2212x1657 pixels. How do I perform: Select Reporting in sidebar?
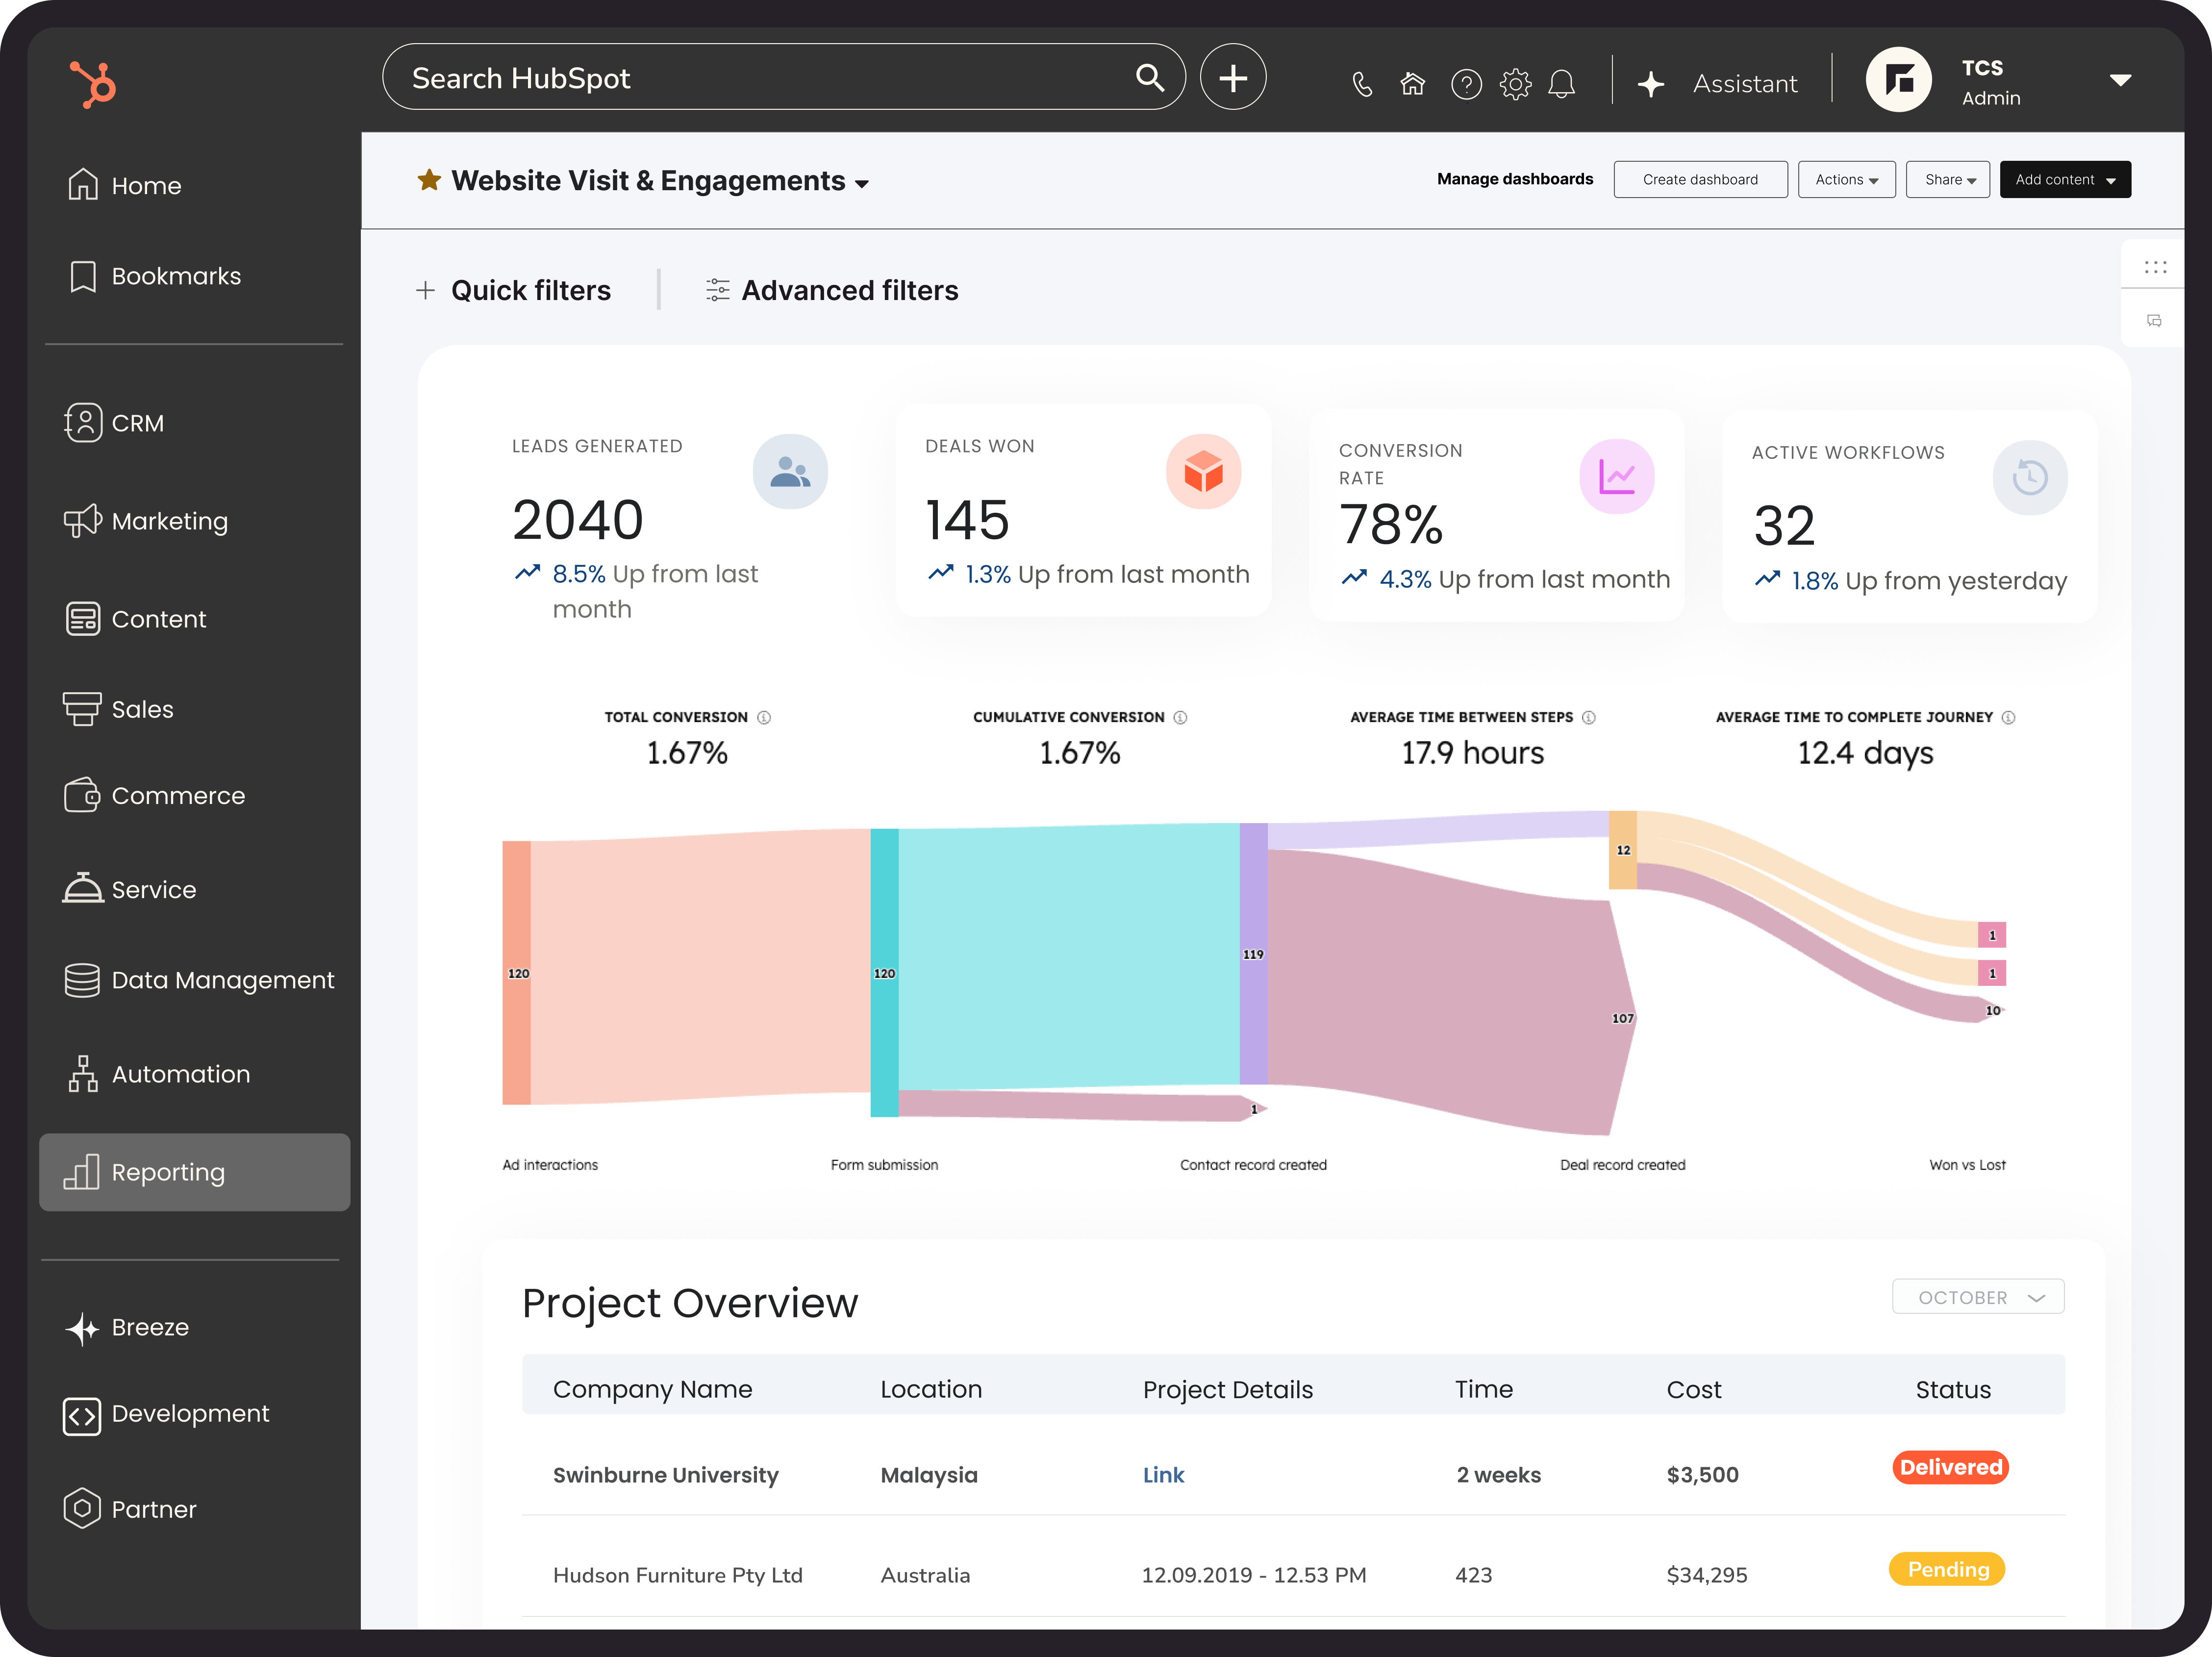(x=194, y=1172)
